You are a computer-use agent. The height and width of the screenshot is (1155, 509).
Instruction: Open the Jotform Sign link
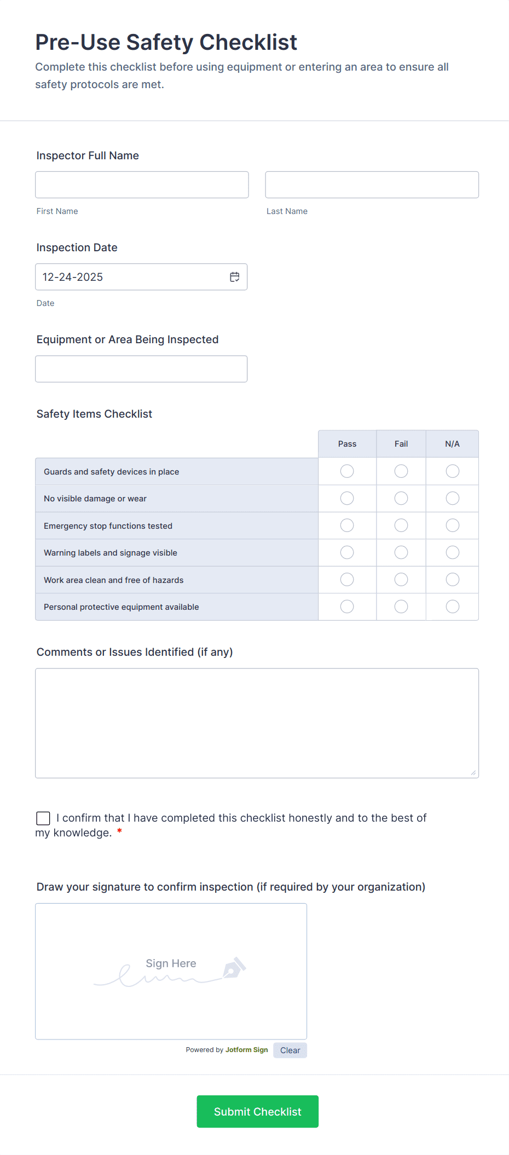coord(247,1050)
